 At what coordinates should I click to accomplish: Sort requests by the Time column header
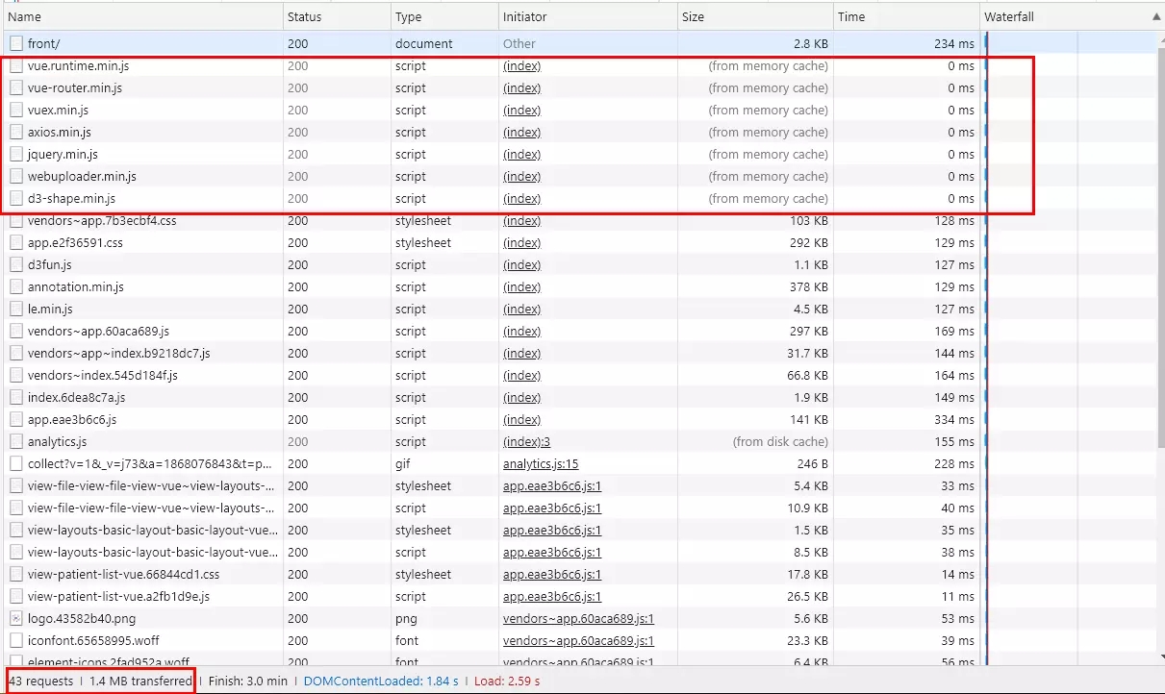(850, 17)
